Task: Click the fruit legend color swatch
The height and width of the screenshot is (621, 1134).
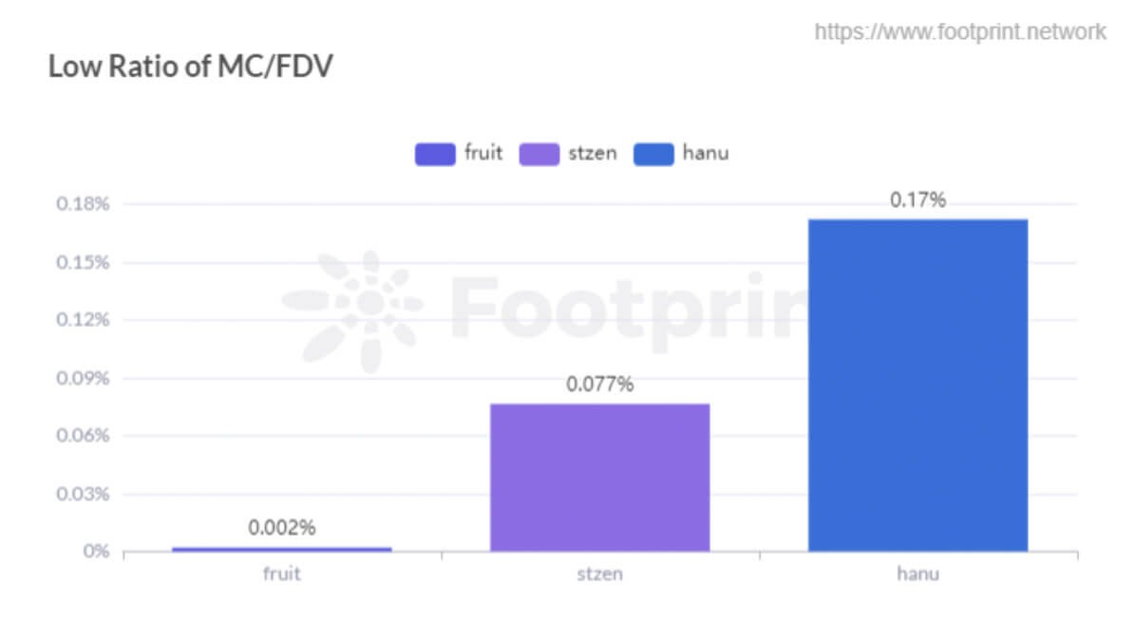Action: point(434,154)
